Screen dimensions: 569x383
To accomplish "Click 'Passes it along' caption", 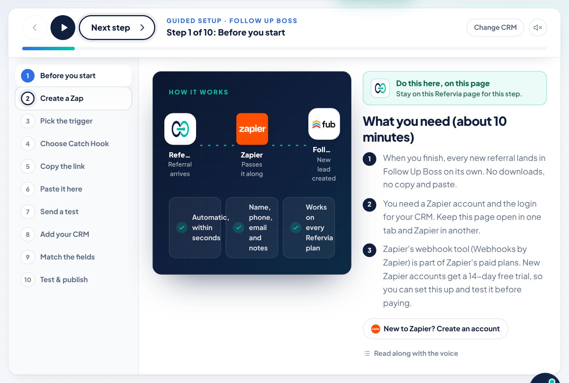I will tap(252, 169).
